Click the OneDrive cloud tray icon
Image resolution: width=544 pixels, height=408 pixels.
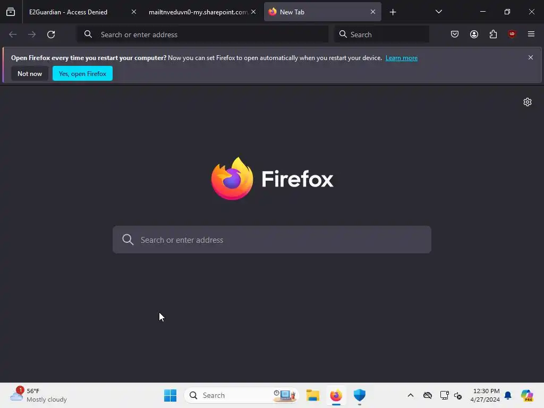(428, 395)
